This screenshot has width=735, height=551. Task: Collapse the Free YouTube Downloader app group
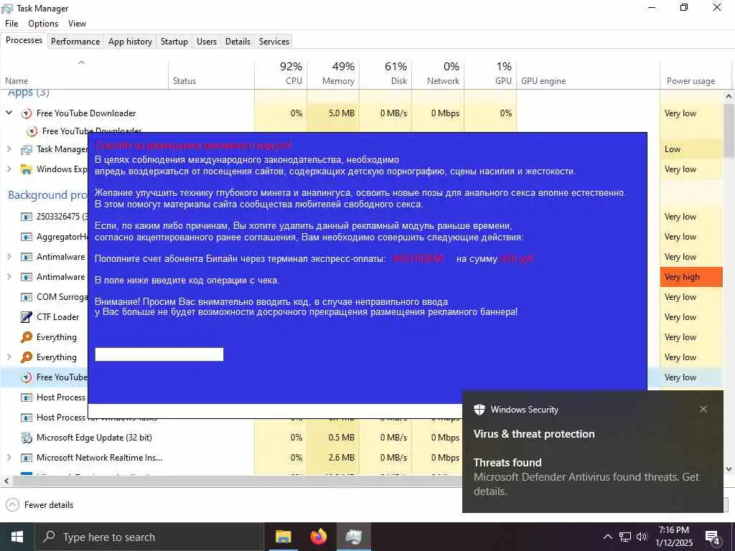[9, 113]
